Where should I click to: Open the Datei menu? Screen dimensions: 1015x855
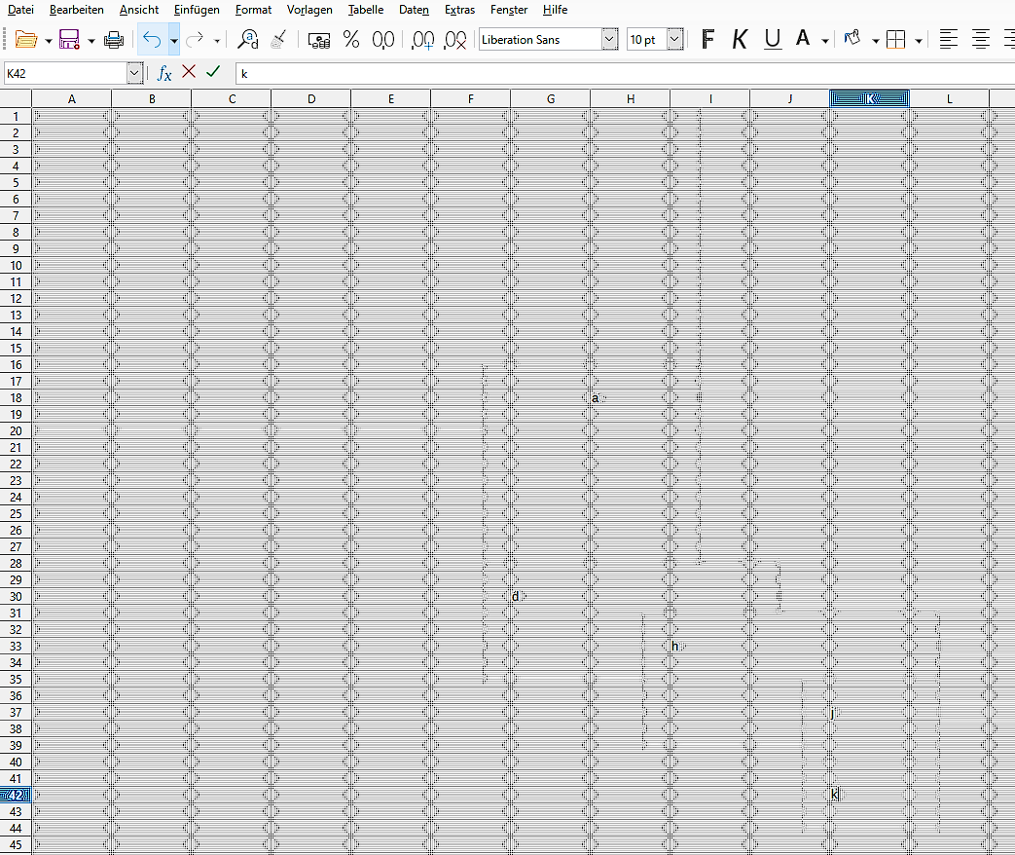(20, 10)
